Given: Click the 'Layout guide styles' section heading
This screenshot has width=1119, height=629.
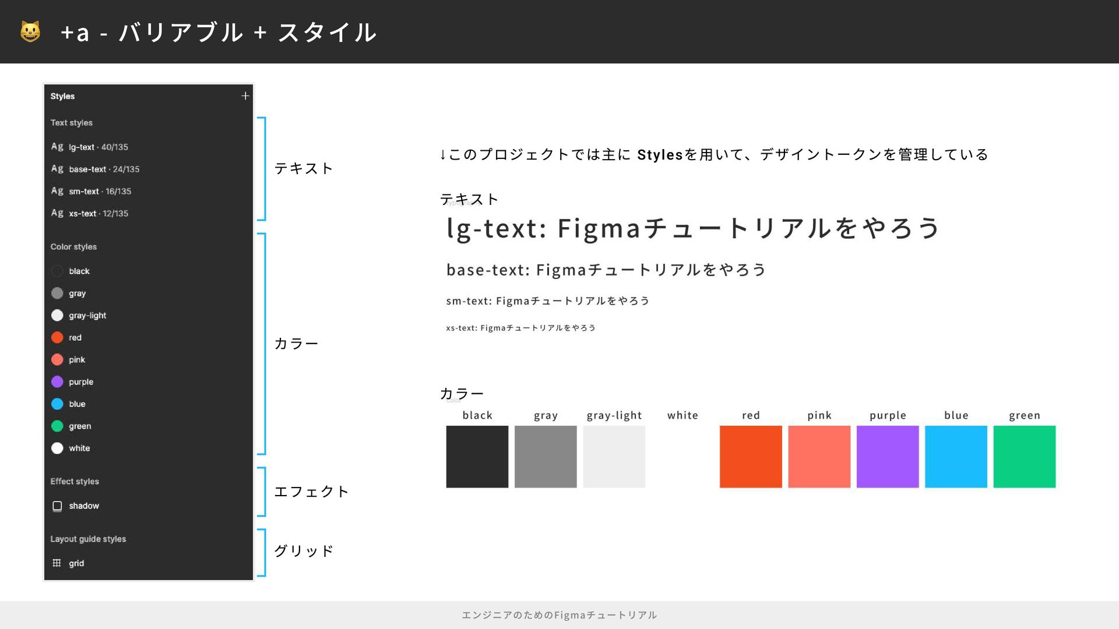Looking at the screenshot, I should point(88,539).
